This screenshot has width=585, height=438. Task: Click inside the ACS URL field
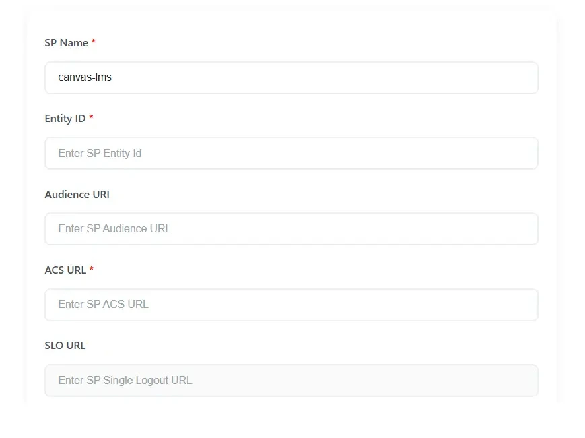[291, 305]
